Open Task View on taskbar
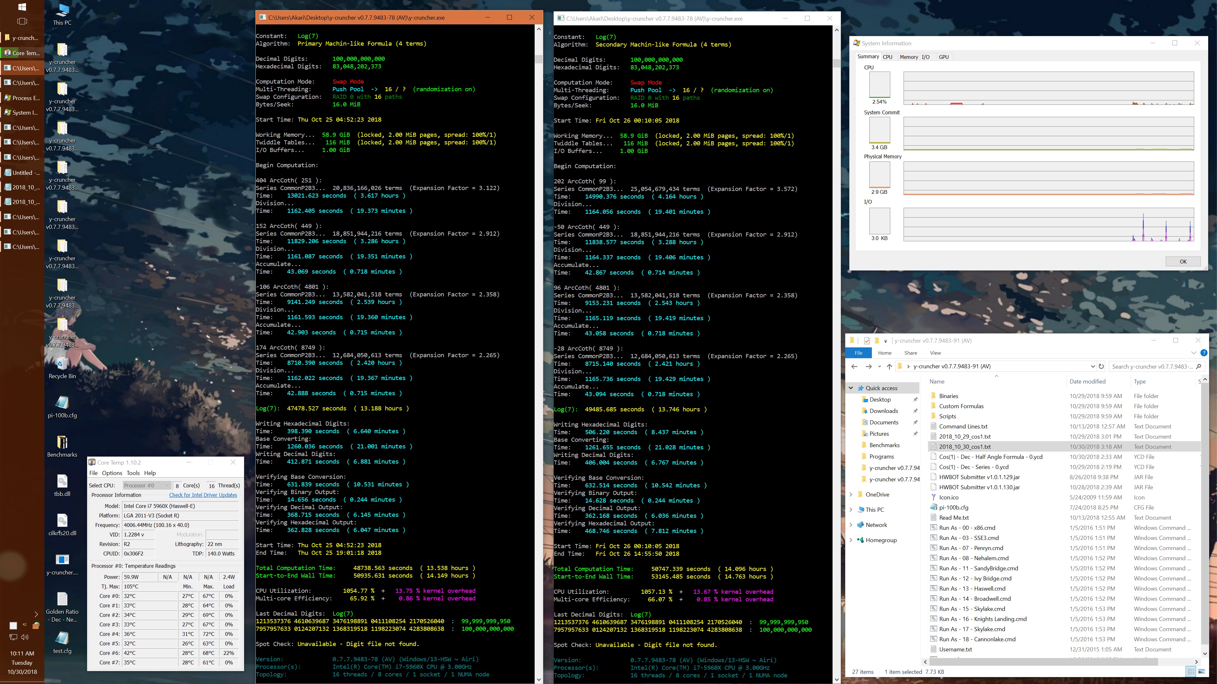Image resolution: width=1217 pixels, height=684 pixels. point(22,21)
